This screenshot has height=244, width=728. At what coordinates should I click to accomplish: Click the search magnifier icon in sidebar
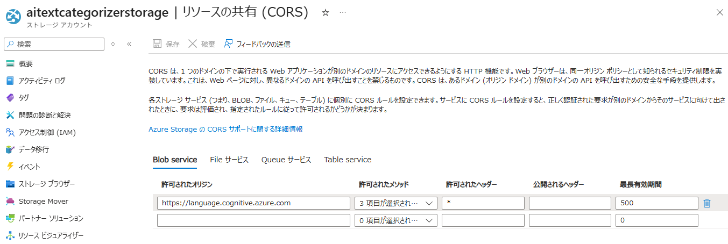(x=11, y=44)
